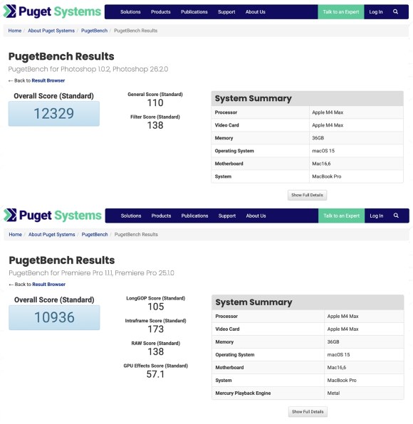413x424 pixels.
Task: Click the top Talk to an Expert button
Action: point(341,12)
